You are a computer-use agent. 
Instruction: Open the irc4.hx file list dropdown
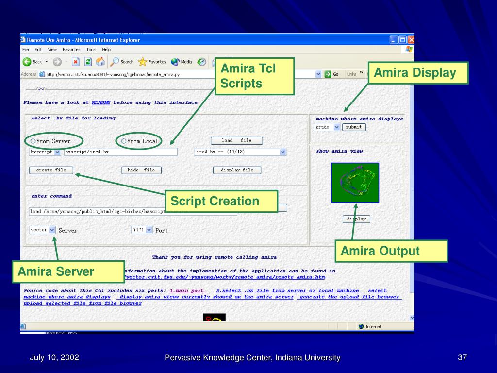(283, 152)
